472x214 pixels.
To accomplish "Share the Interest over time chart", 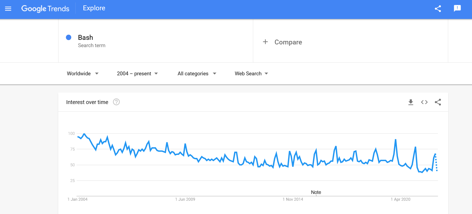I will 438,102.
